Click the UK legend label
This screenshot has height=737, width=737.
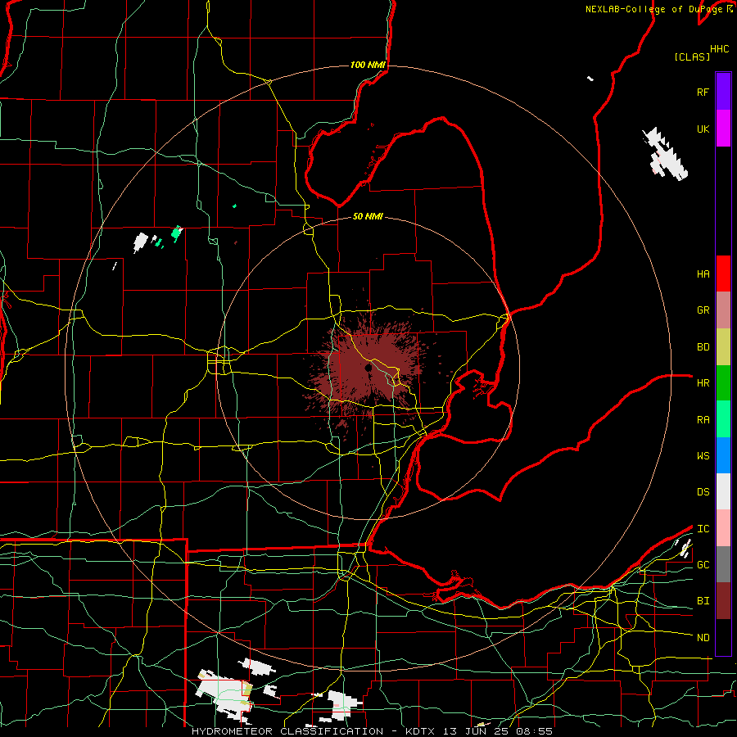[703, 129]
